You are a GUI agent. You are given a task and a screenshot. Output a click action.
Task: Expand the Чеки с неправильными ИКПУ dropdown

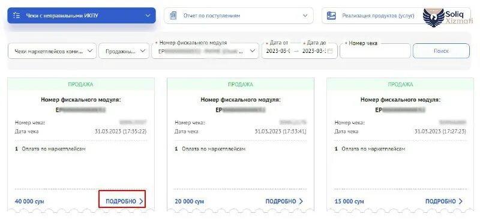(x=82, y=16)
